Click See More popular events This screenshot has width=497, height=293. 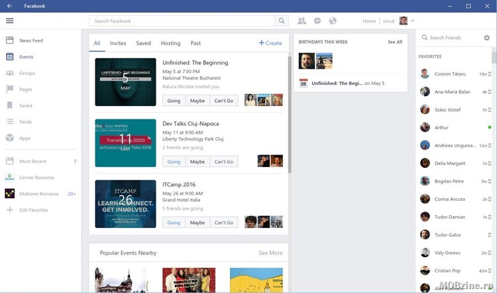point(270,253)
